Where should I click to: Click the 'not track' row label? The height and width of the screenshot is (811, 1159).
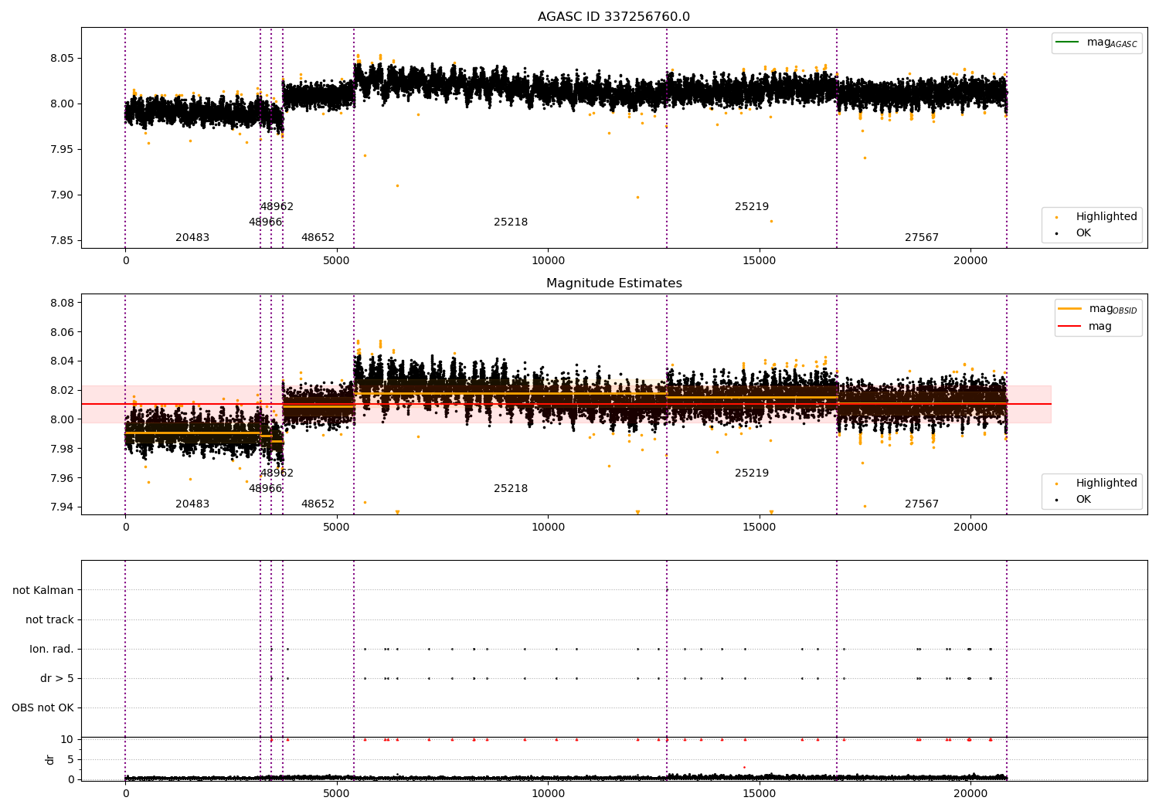pos(49,619)
